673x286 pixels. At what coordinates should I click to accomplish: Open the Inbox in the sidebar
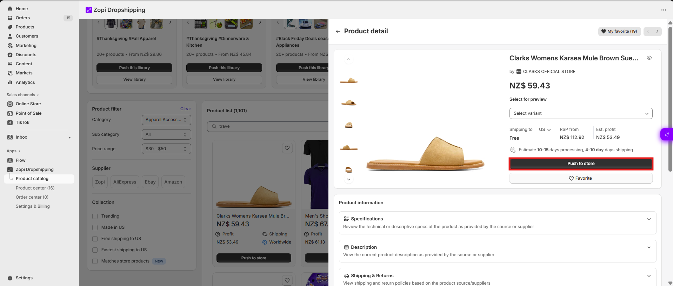(x=21, y=137)
